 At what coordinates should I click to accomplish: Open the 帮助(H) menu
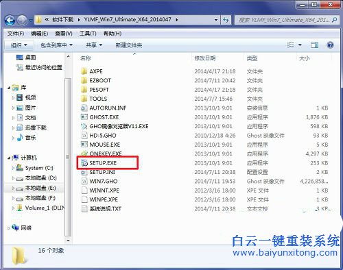click(113, 34)
